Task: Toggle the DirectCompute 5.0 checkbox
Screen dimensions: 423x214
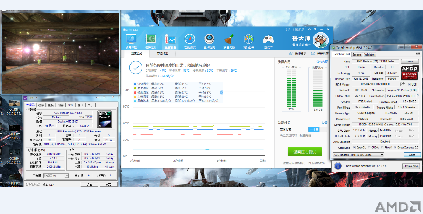Action: [x=395, y=147]
